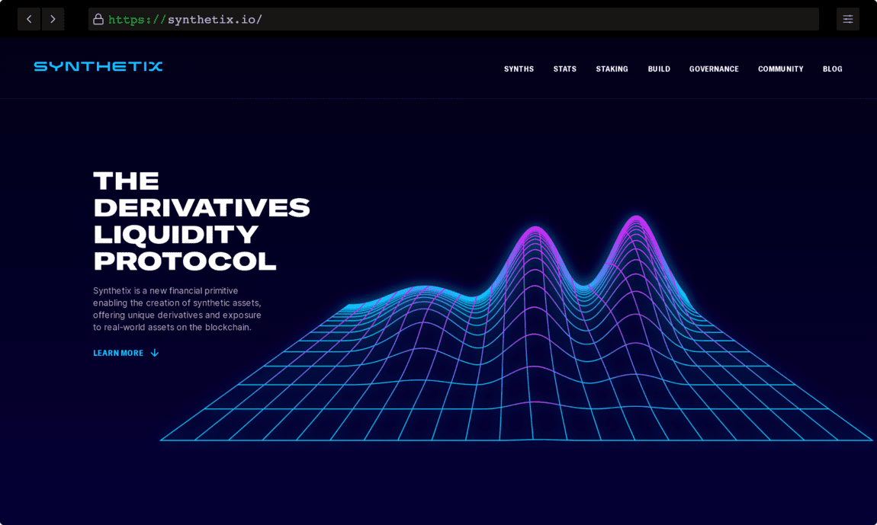Open the Synths menu item
The width and height of the screenshot is (877, 525).
click(519, 69)
